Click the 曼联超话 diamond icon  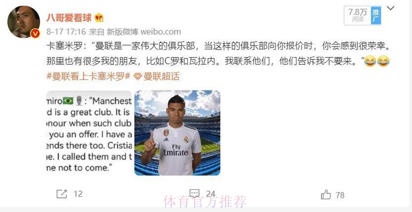click(138, 77)
